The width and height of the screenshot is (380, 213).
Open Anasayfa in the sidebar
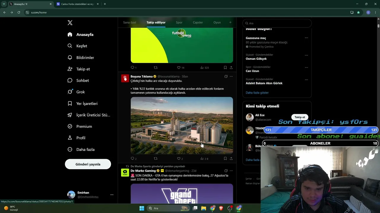(x=80, y=35)
